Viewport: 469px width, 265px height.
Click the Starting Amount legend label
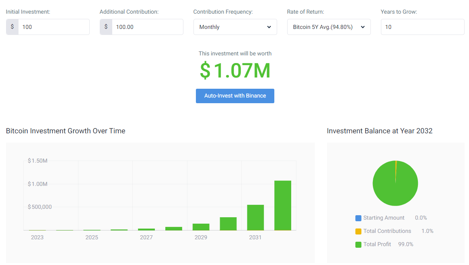click(x=384, y=218)
